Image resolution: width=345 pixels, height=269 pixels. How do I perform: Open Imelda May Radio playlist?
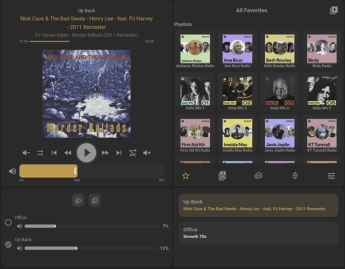click(237, 135)
